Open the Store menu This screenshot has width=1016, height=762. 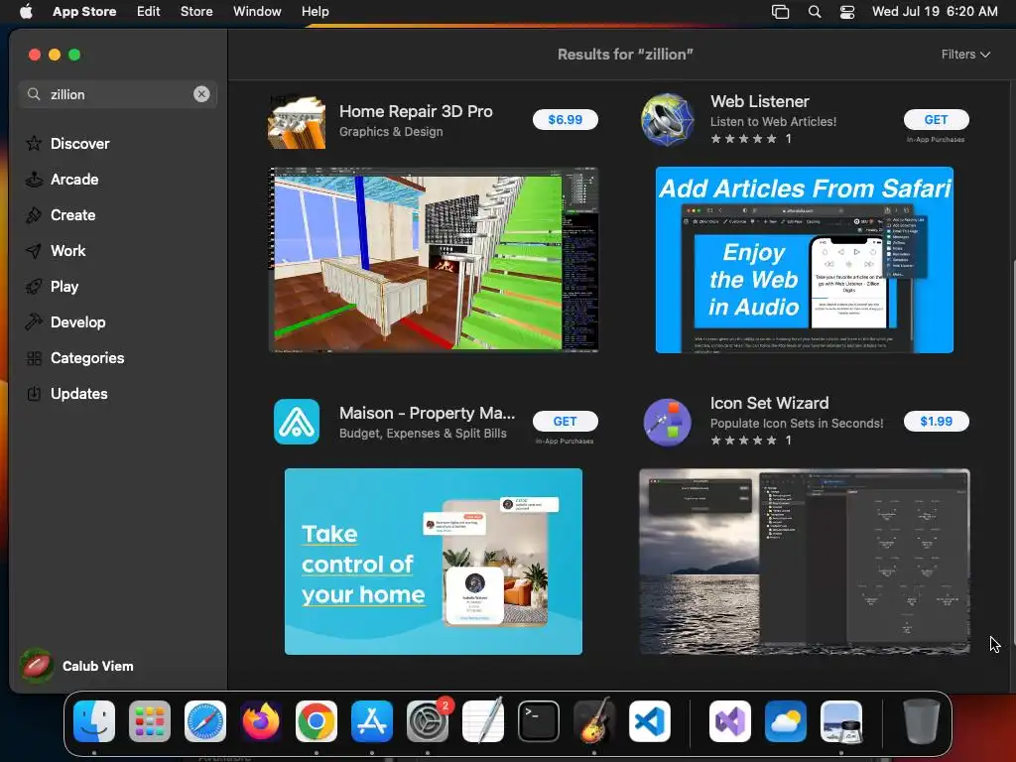(196, 11)
